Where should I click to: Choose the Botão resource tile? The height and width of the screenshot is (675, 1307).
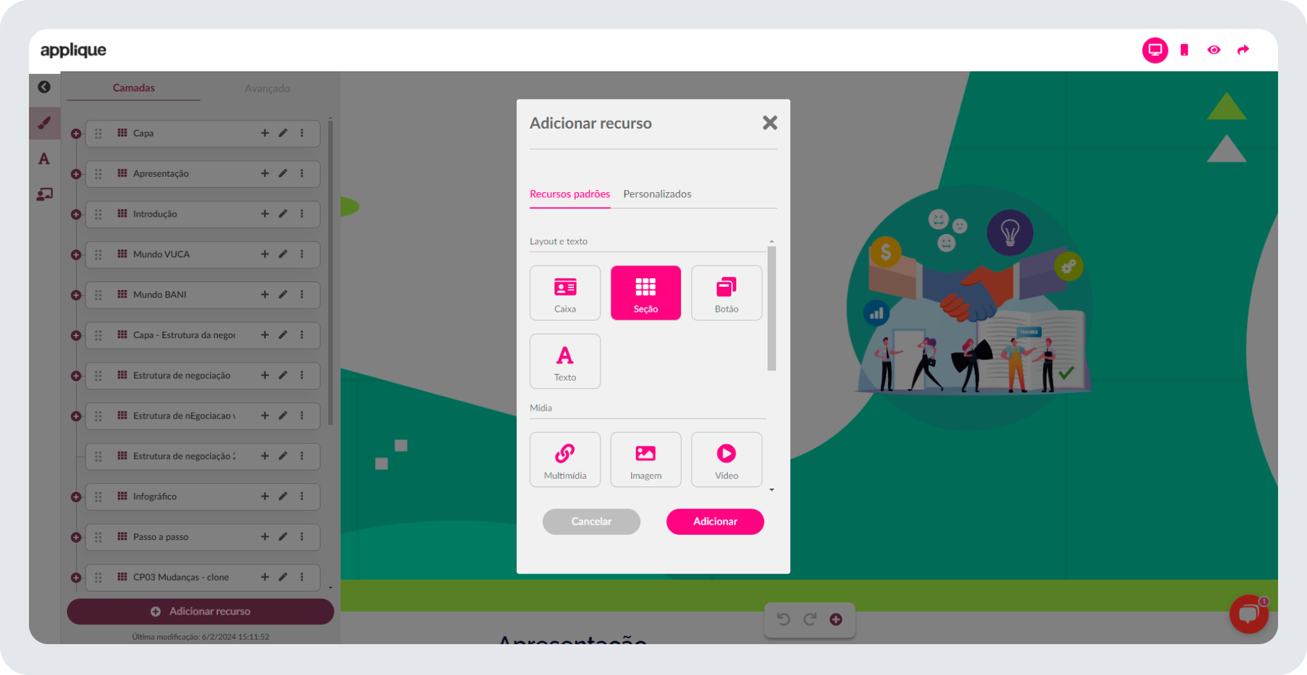tap(726, 293)
